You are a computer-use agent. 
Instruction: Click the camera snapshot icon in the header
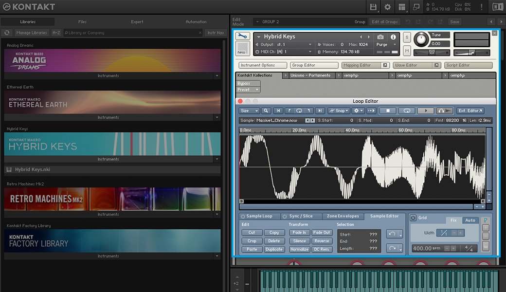(380, 36)
